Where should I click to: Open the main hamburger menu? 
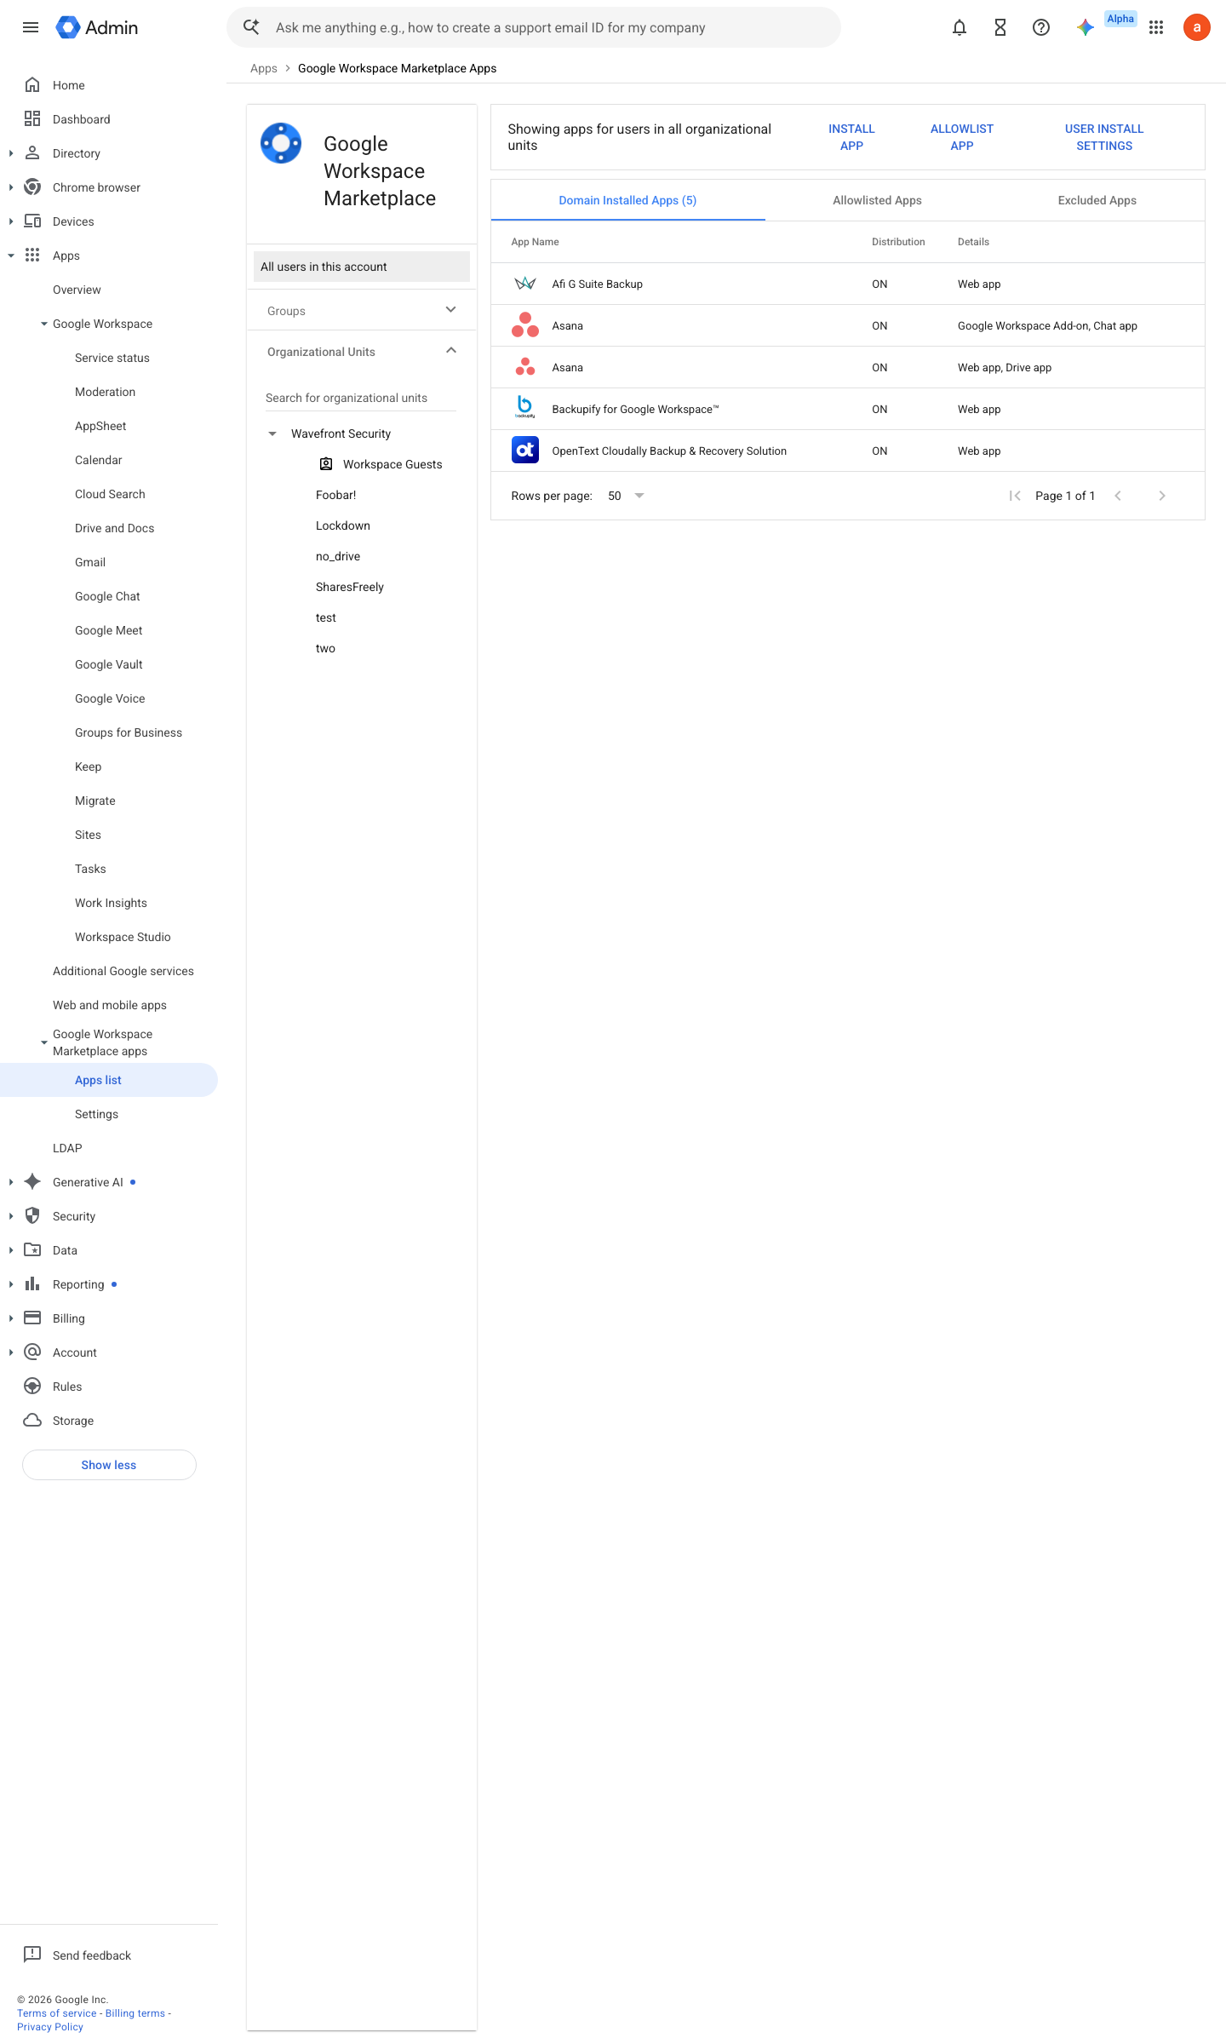tap(31, 27)
